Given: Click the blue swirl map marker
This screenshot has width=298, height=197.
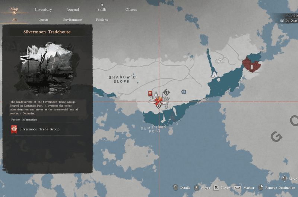Looking at the screenshot, I should (x=184, y=91).
